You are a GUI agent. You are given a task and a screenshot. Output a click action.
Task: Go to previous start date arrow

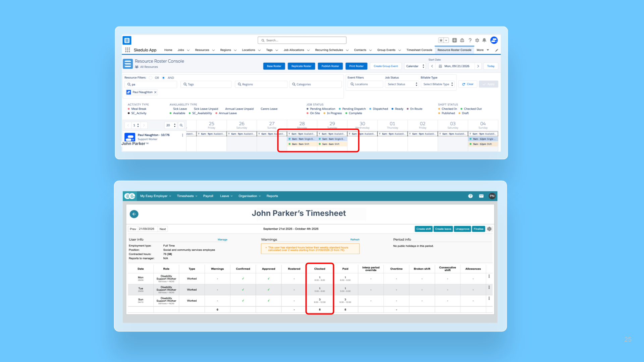point(432,66)
